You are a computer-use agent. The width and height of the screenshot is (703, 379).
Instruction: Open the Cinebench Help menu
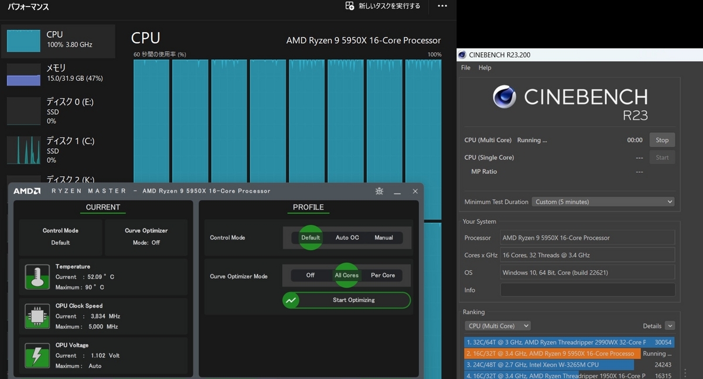(485, 67)
